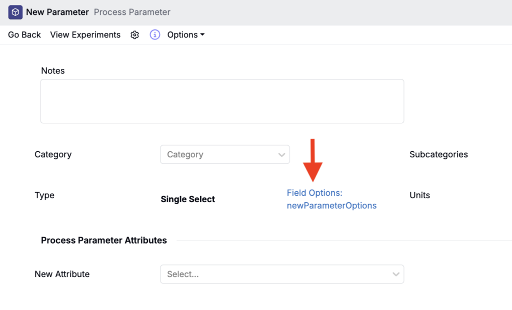This screenshot has width=512, height=310.
Task: Open Field Options: newParameterOptions link
Action: coord(331,199)
